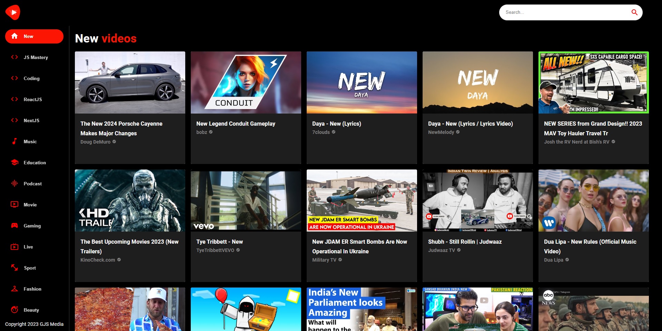Click the Education graduation cap icon
The width and height of the screenshot is (662, 331).
coord(14,163)
